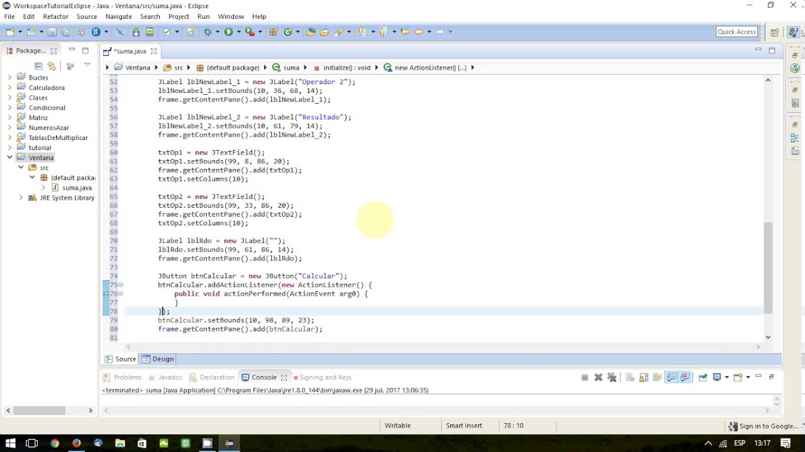The image size is (805, 452).
Task: Select the NumerosAzar project
Action: tap(48, 127)
